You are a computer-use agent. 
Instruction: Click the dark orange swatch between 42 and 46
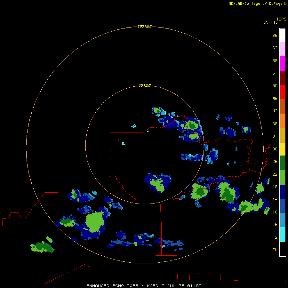283,106
